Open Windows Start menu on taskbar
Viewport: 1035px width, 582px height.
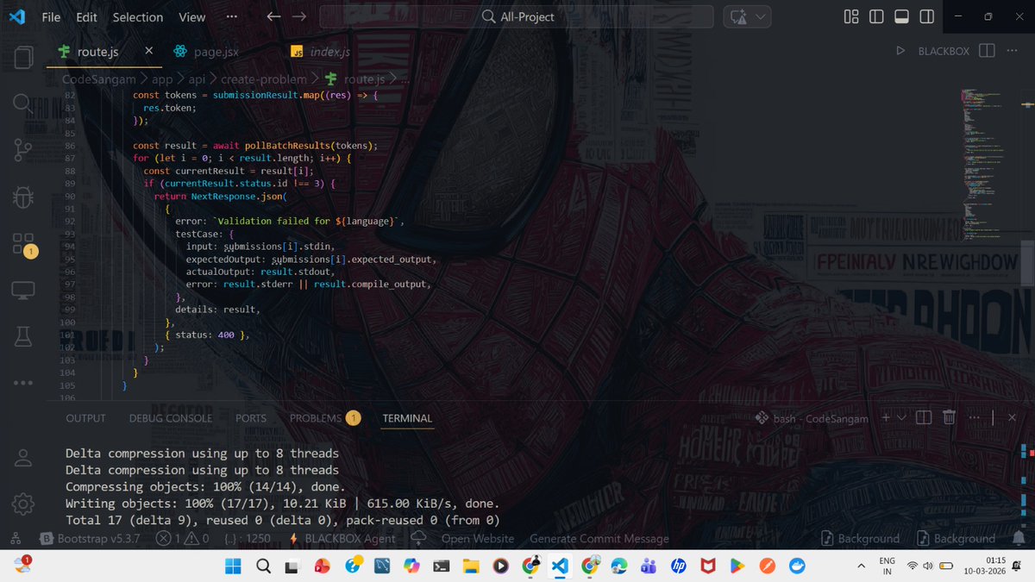point(234,566)
